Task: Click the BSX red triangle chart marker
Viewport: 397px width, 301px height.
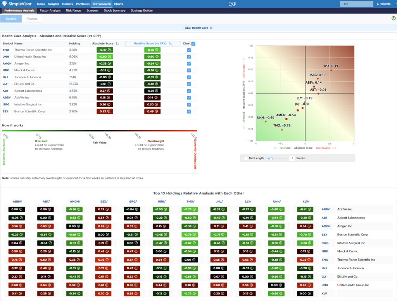Action: (x=331, y=70)
